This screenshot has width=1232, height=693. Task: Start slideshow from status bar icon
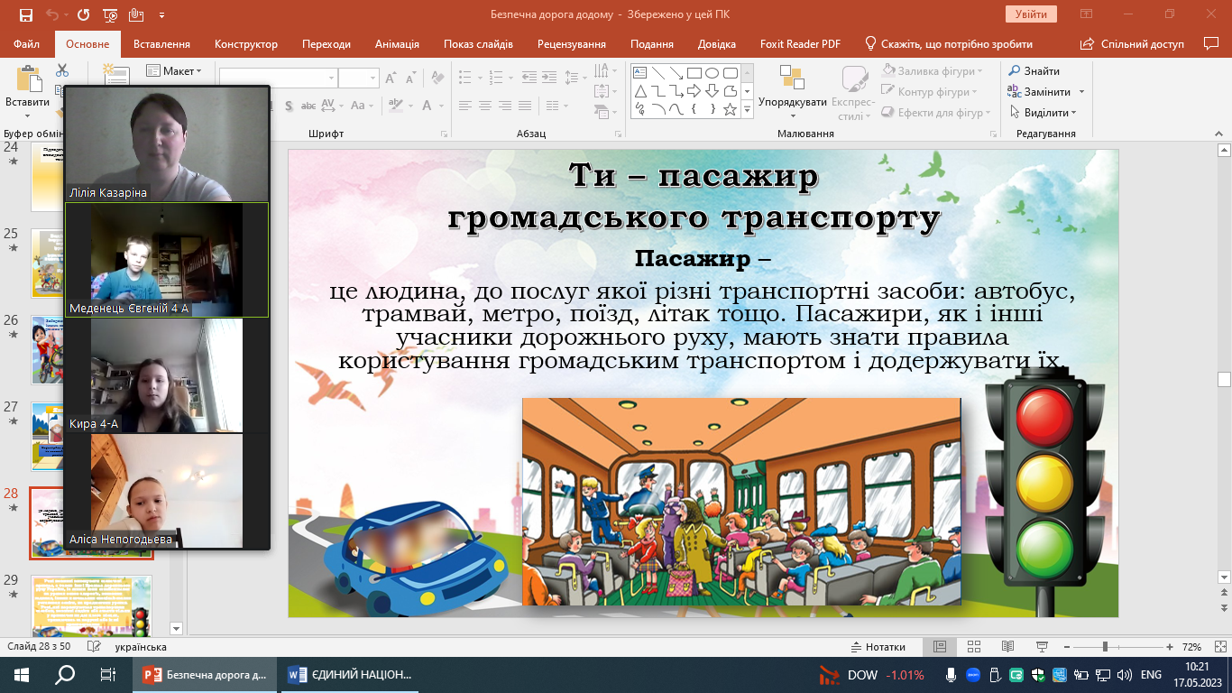click(1042, 647)
